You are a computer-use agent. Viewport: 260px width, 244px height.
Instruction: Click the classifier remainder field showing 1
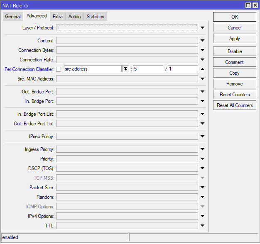183,69
